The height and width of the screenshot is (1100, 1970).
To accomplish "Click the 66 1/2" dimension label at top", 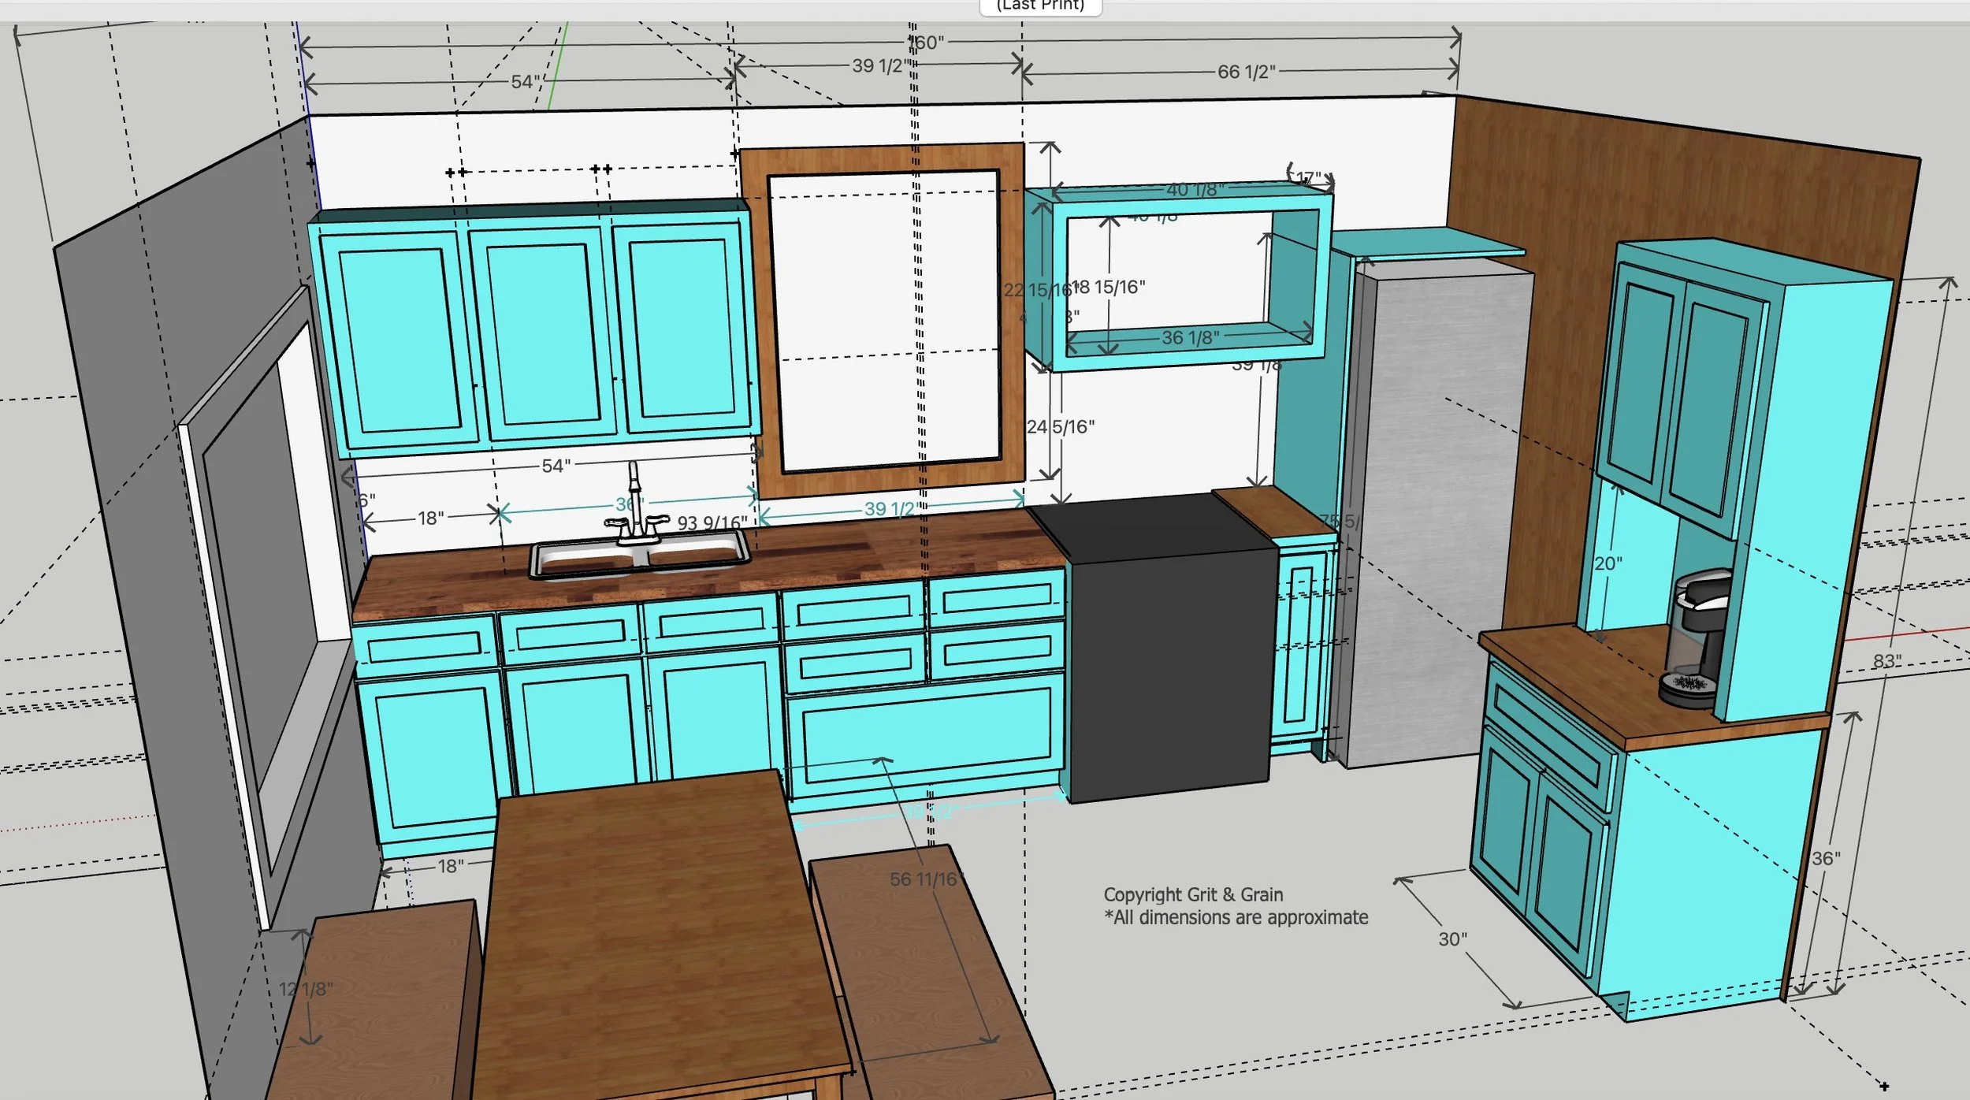I will click(x=1246, y=72).
